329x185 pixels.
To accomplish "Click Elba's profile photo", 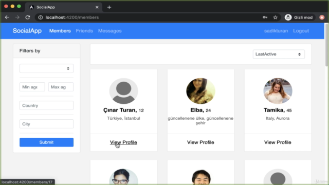I will pyautogui.click(x=200, y=91).
